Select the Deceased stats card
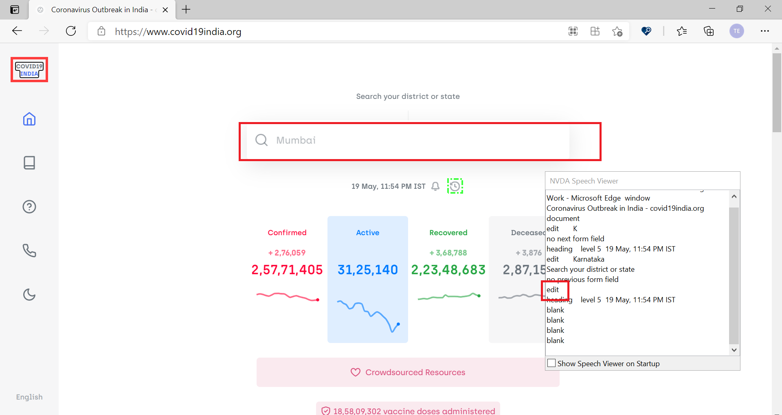 coord(517,279)
